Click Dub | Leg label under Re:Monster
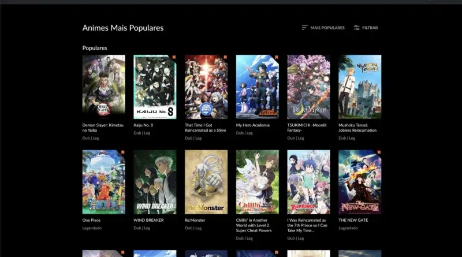Viewport: 462px width, 257px height. tap(193, 228)
